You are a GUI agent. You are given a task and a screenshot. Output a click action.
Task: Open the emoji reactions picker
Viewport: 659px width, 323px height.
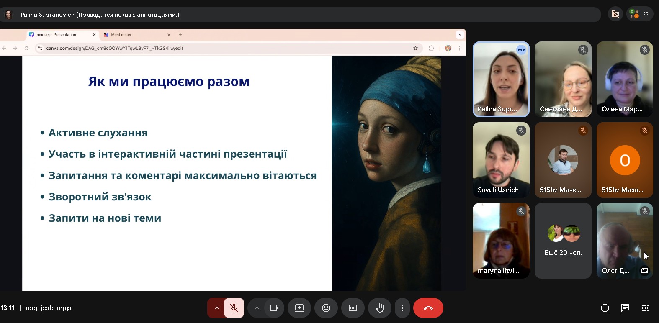pos(326,308)
